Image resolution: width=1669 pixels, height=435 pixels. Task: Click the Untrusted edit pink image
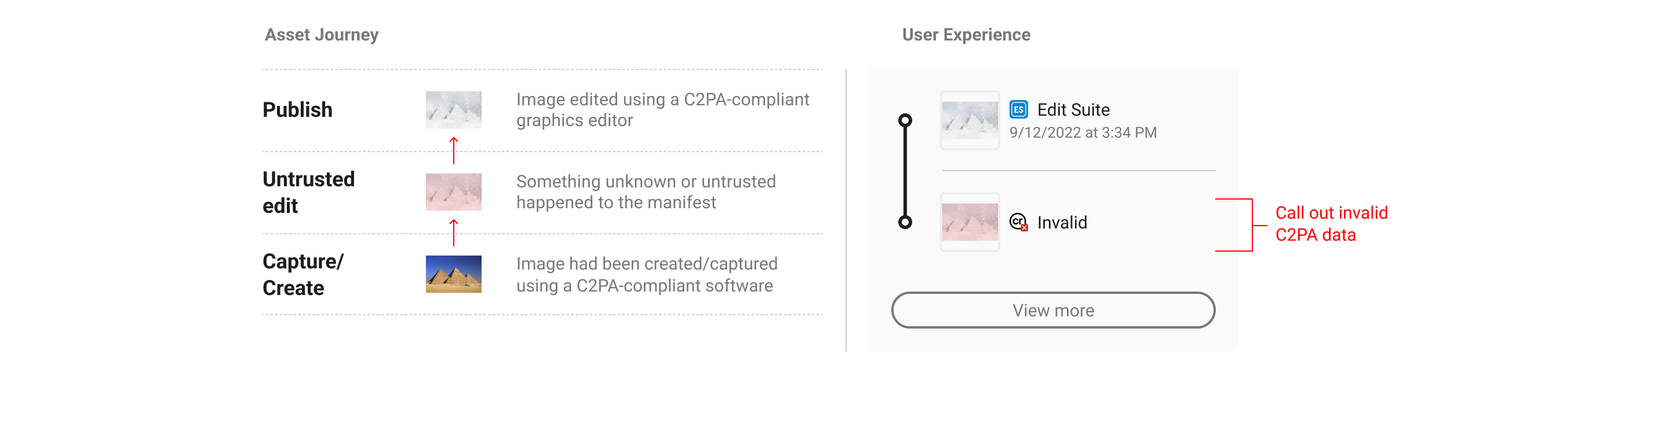453,191
